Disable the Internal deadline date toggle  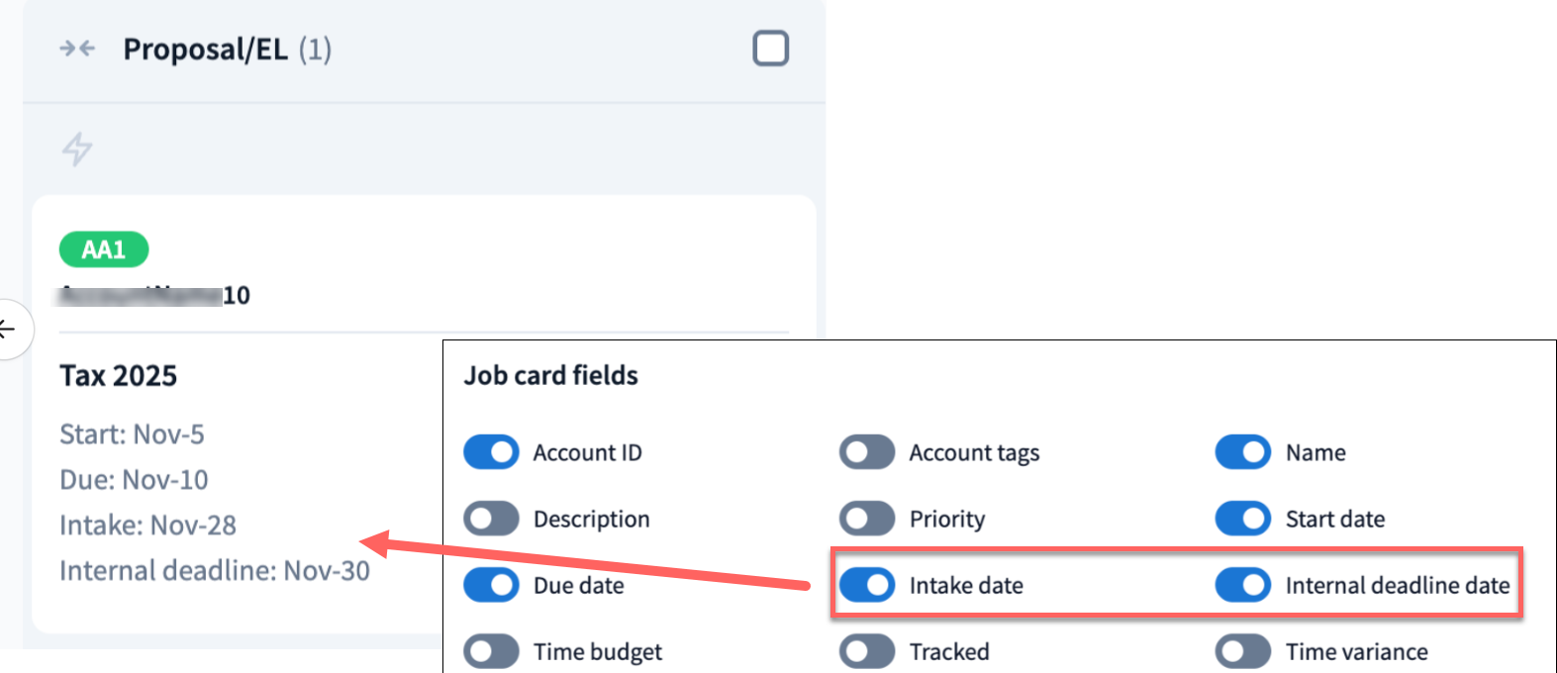[x=1243, y=585]
